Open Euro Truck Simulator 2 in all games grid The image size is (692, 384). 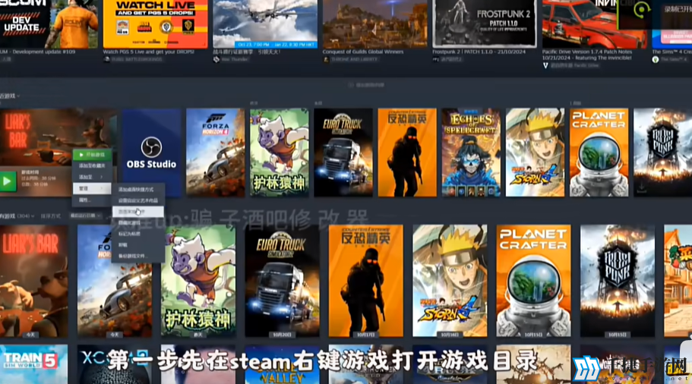coord(282,281)
